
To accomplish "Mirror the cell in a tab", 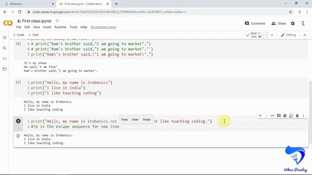I will [x=291, y=116].
